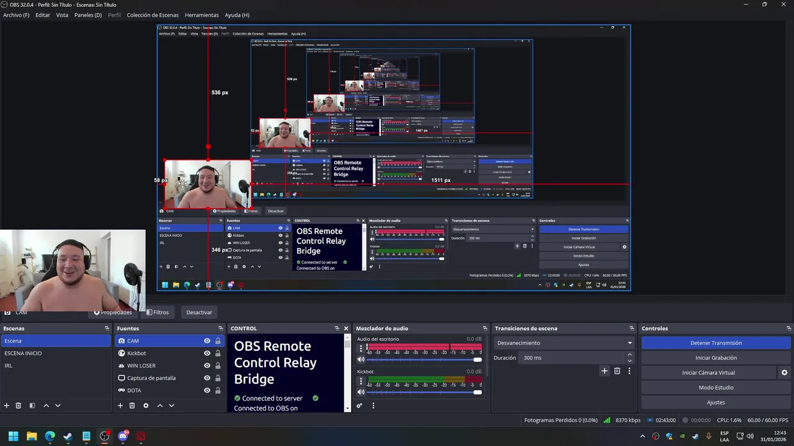Open Filtros for selected source
Image resolution: width=794 pixels, height=446 pixels.
point(158,312)
